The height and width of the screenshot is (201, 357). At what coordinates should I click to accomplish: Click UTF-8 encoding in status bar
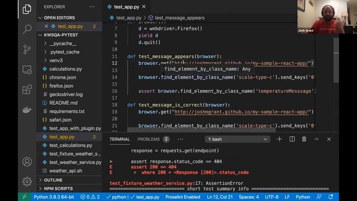click(272, 197)
